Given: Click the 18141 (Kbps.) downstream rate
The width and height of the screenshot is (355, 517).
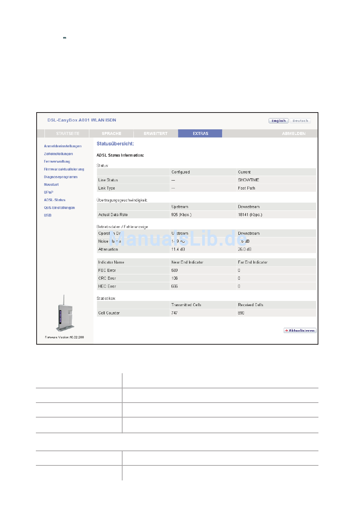Looking at the screenshot, I should [x=250, y=215].
